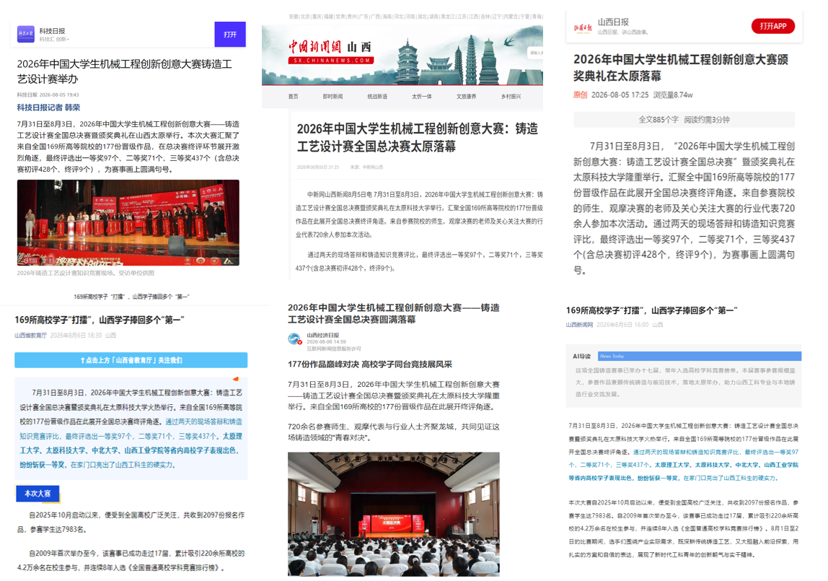Switch to 文旅康养 nav tab

[466, 97]
